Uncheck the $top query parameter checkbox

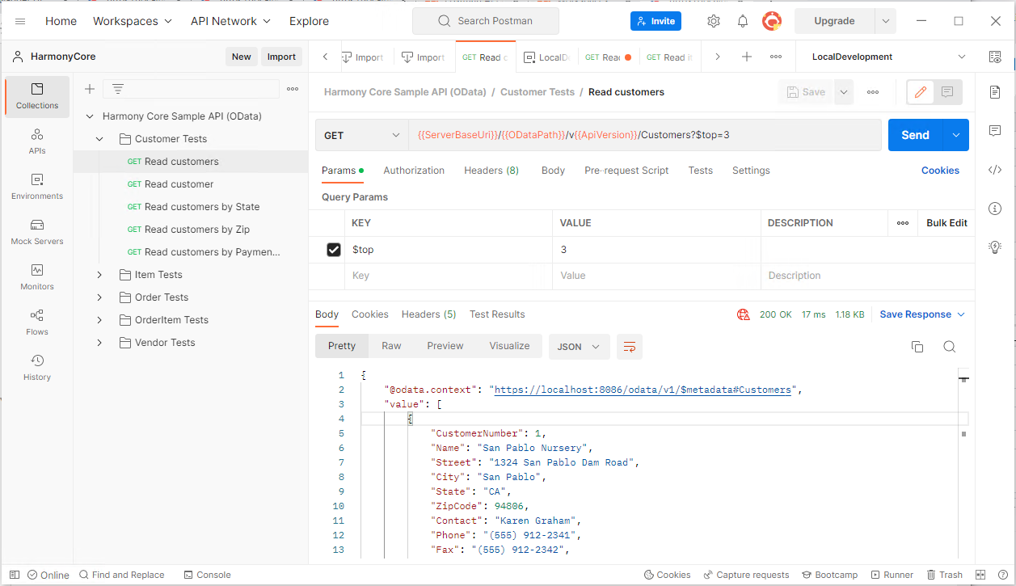coord(334,250)
